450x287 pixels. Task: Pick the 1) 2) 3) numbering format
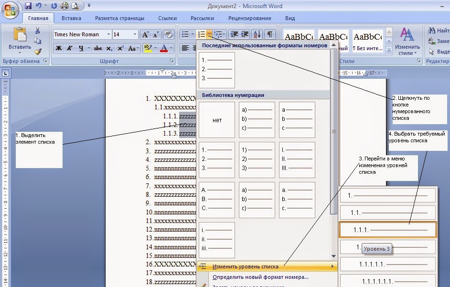click(x=257, y=160)
